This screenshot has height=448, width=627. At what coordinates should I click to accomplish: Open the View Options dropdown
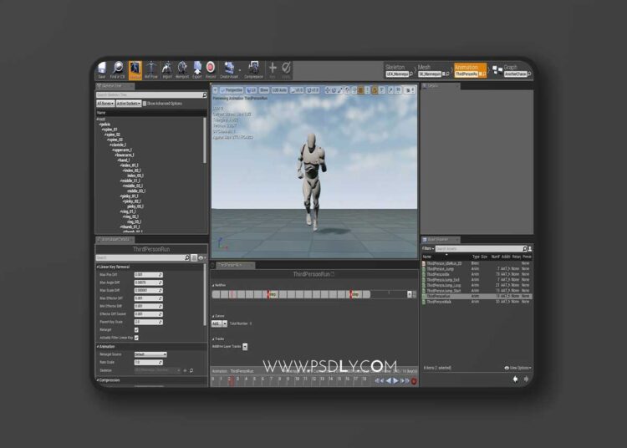tap(517, 368)
